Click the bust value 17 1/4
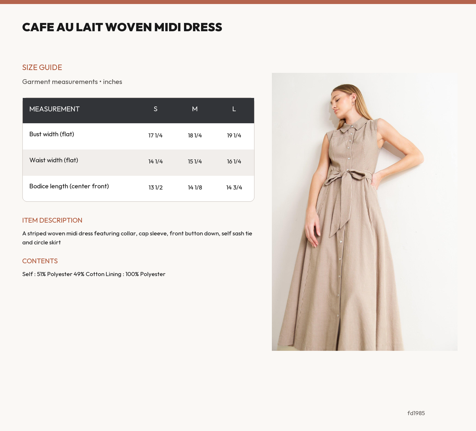476x431 pixels. [x=155, y=135]
